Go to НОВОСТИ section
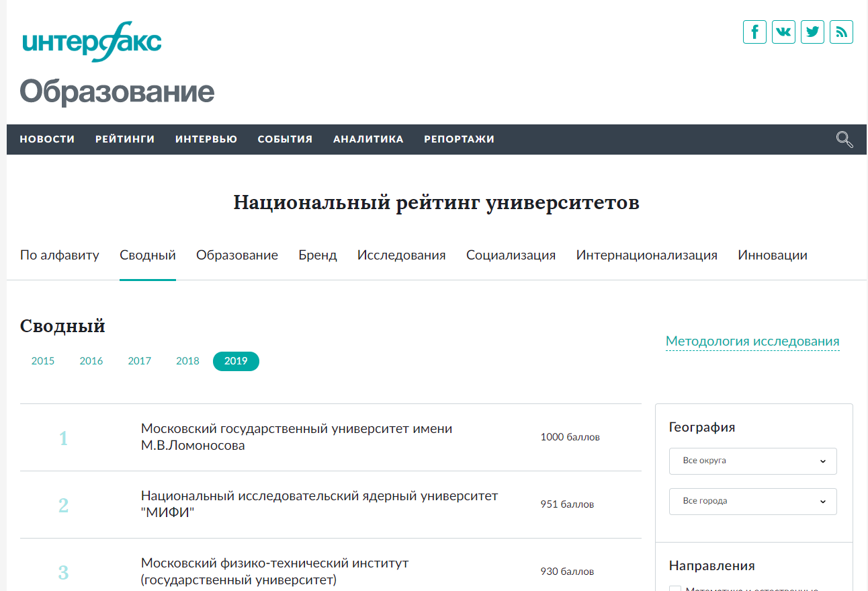868x591 pixels. 47,139
